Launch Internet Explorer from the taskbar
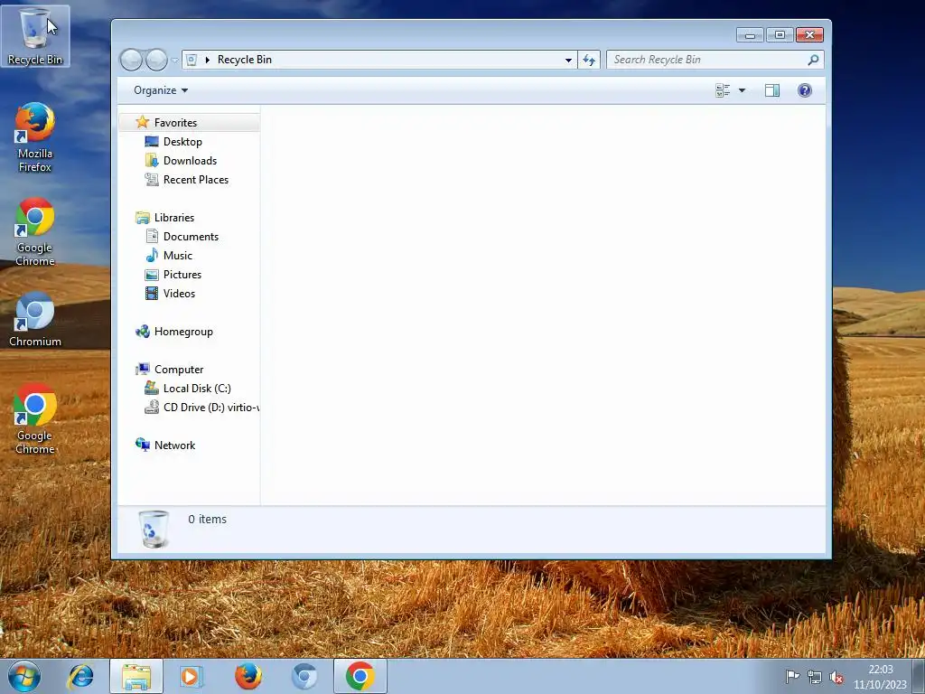 80,676
